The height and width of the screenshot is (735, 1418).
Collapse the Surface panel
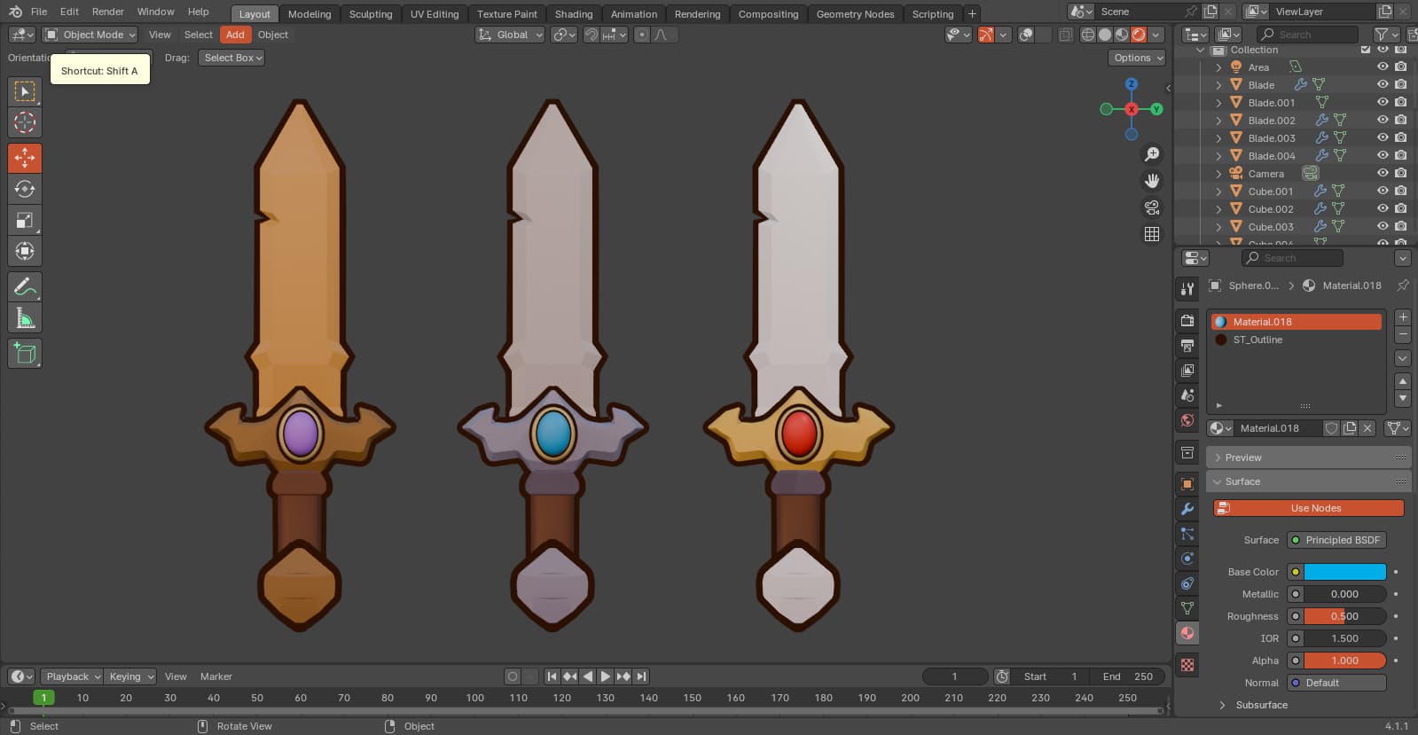coord(1309,481)
